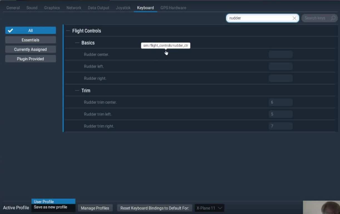Select the All filter with checkmark

30,31
